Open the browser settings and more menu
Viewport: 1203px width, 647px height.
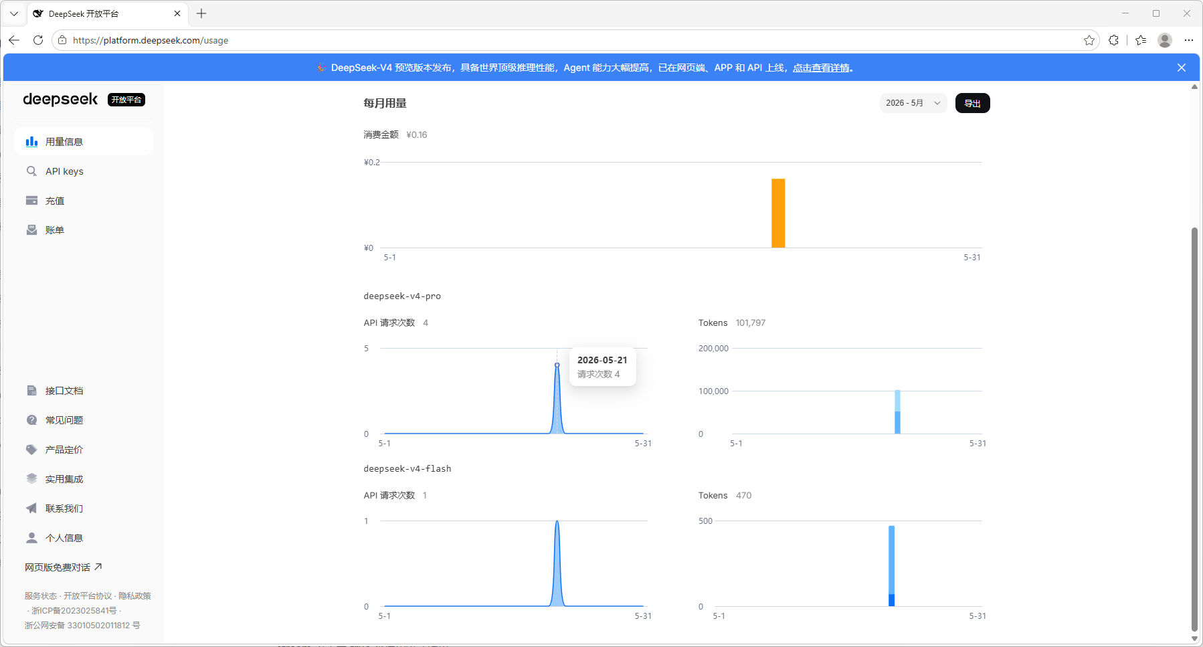(1189, 40)
